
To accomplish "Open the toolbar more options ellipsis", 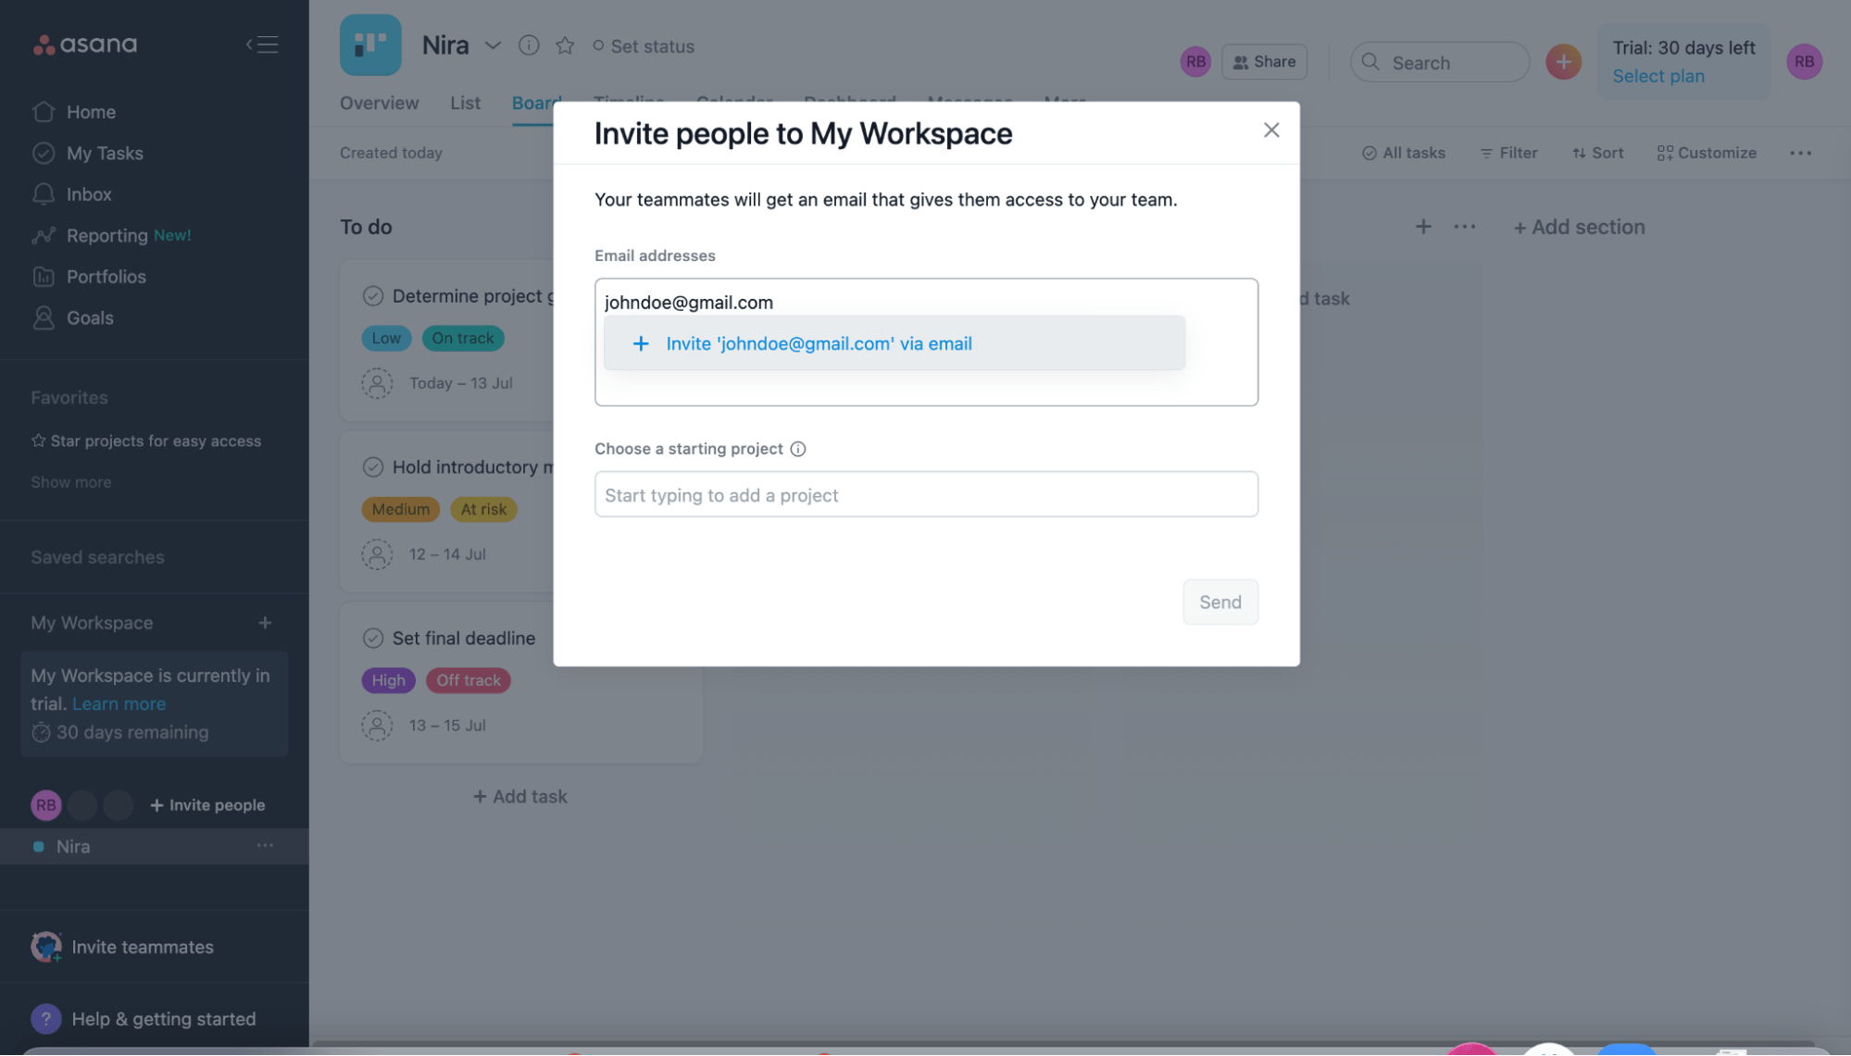I will click(x=1800, y=154).
